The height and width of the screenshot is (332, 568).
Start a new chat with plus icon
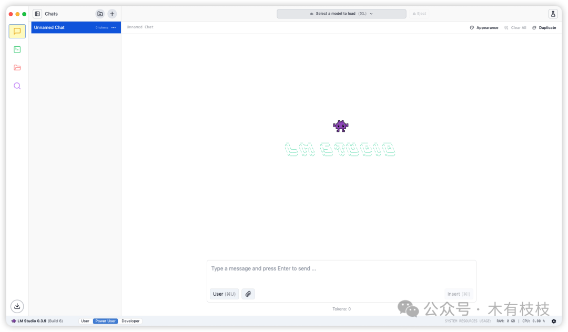(113, 14)
